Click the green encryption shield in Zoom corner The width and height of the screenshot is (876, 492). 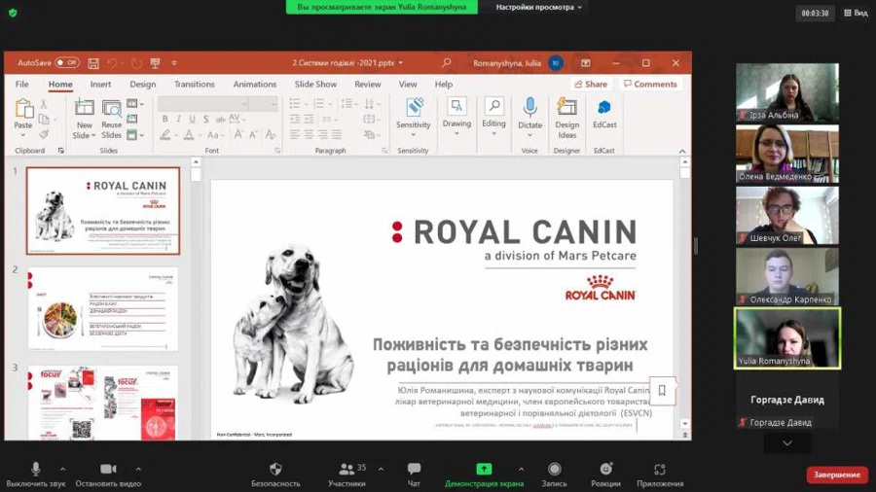pyautogui.click(x=13, y=13)
